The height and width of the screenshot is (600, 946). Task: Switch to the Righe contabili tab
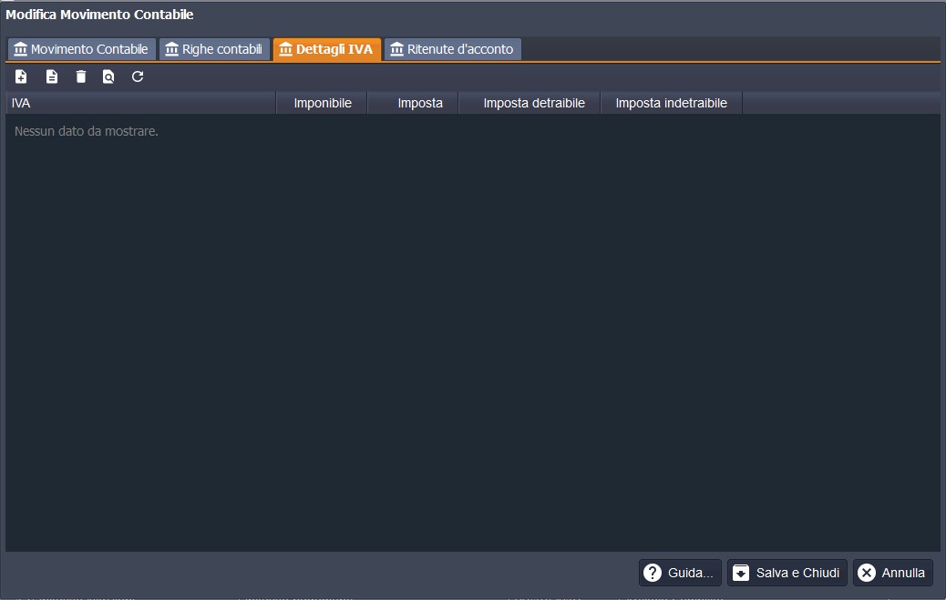click(x=214, y=49)
